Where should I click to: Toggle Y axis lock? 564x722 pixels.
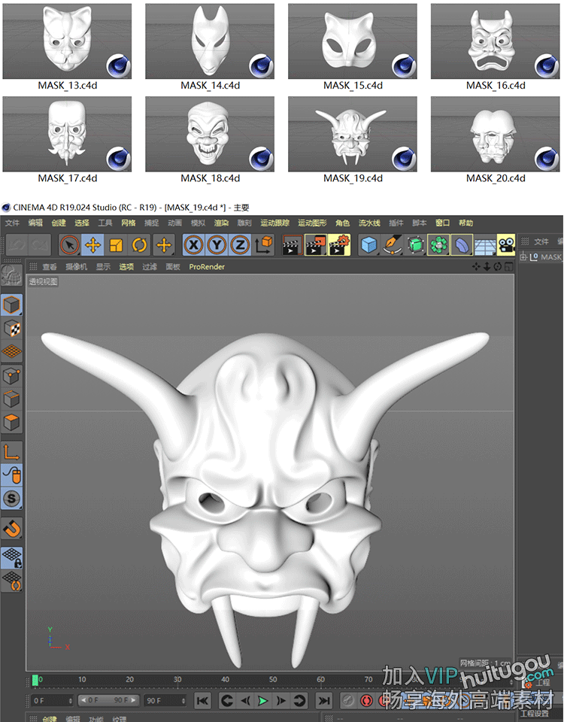(x=217, y=245)
